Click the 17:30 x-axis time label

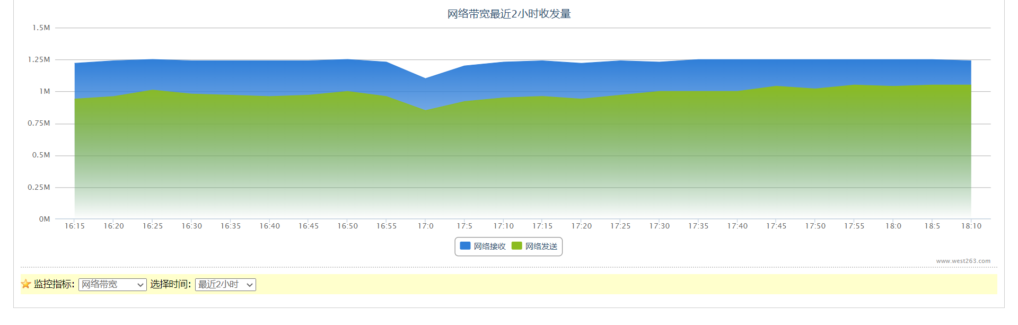(660, 226)
